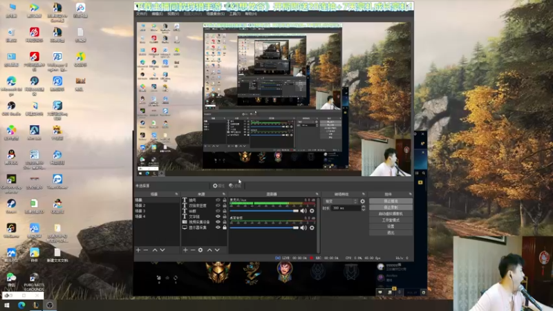The image size is (553, 311).
Task: Open Steam desktop shortcut
Action: click(x=11, y=206)
